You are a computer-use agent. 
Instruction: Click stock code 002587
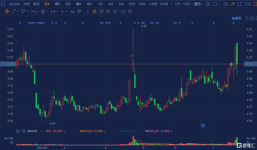click(x=15, y=4)
